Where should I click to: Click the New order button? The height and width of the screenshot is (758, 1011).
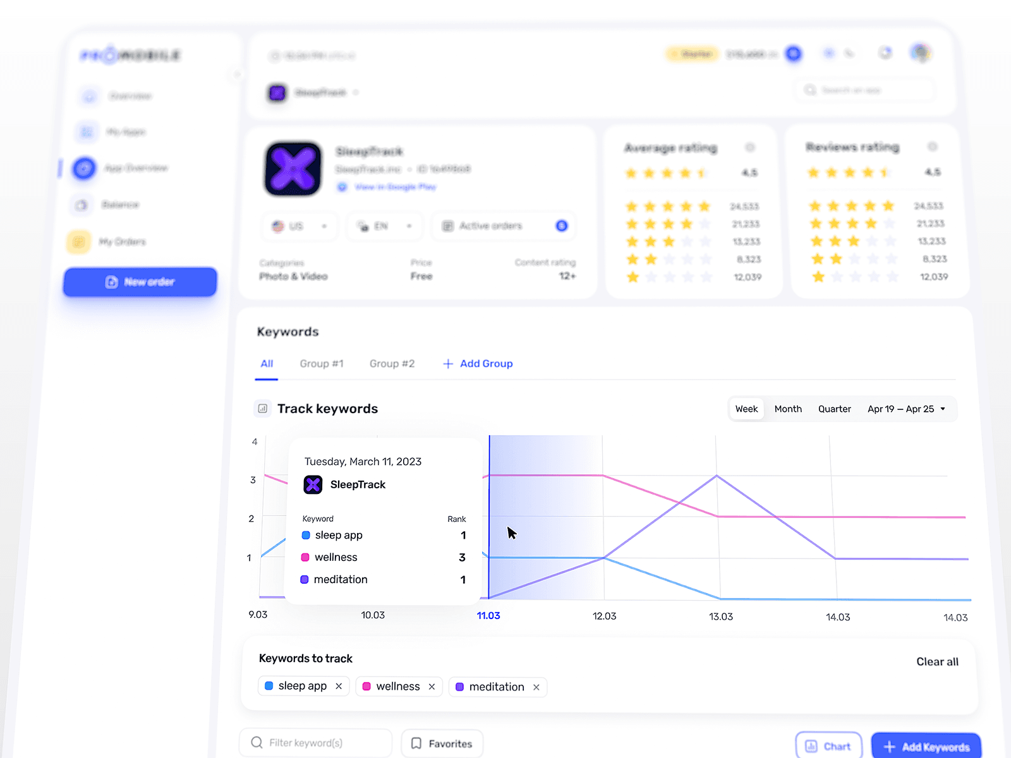(140, 282)
